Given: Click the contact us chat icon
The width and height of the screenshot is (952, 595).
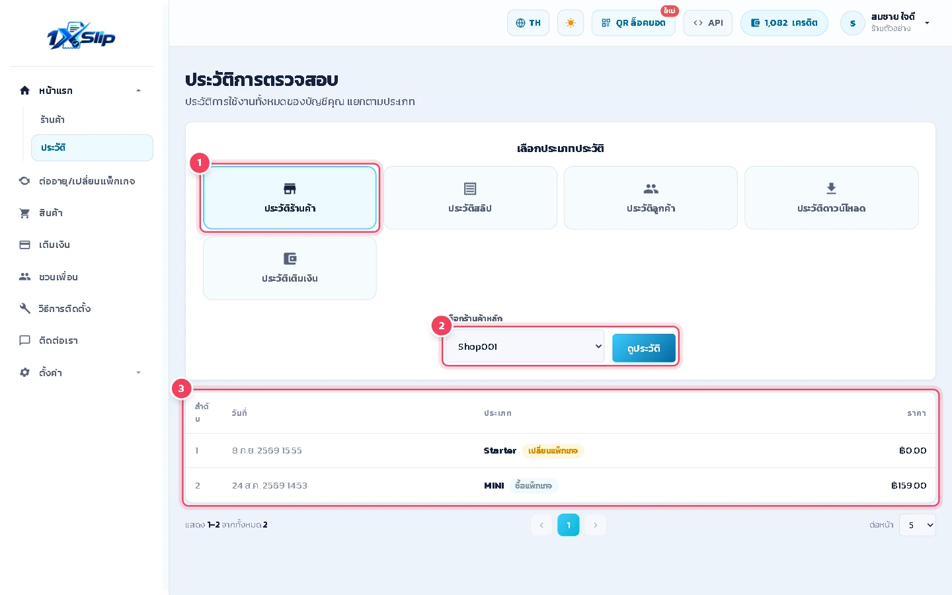Looking at the screenshot, I should [24, 340].
